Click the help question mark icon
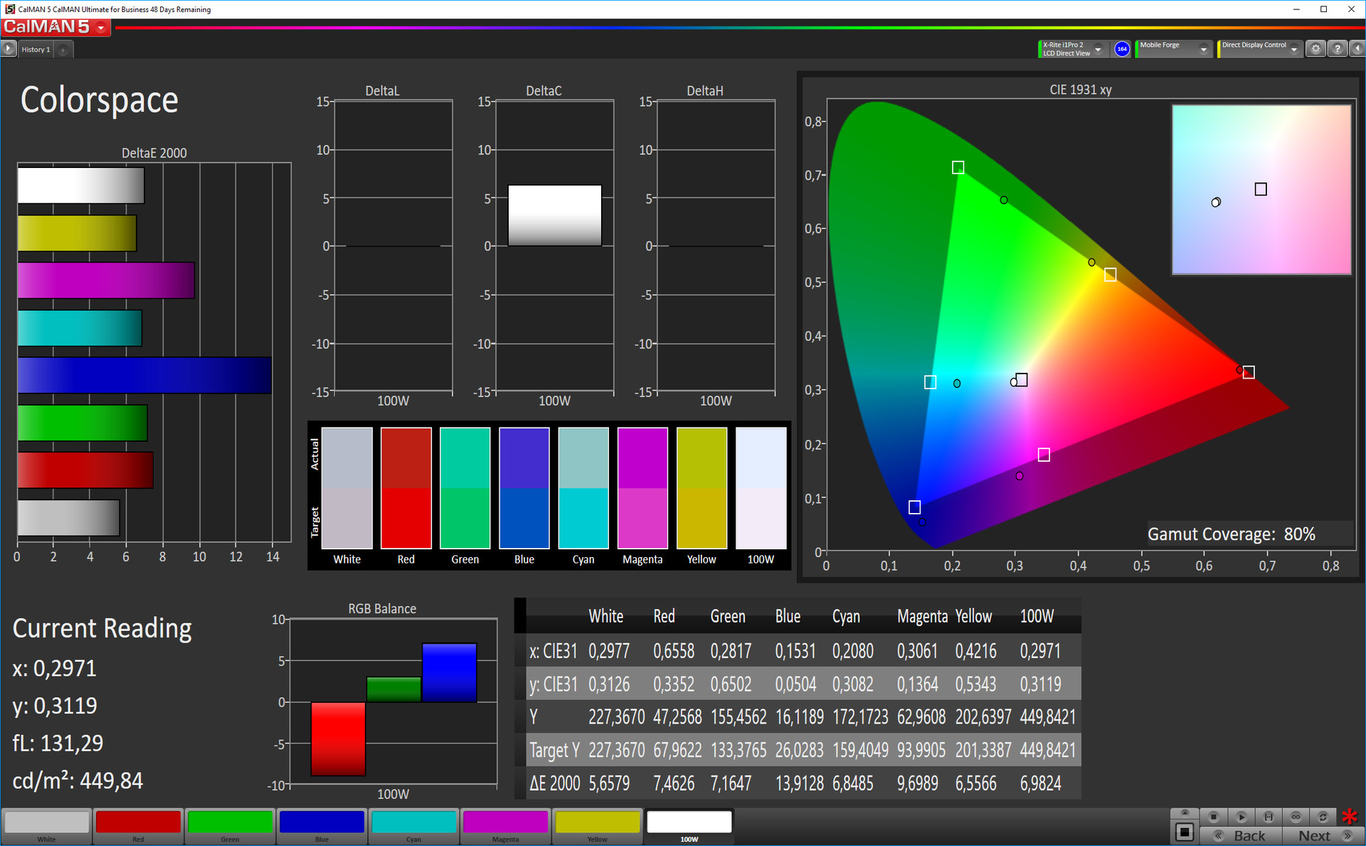Image resolution: width=1366 pixels, height=846 pixels. click(x=1338, y=49)
